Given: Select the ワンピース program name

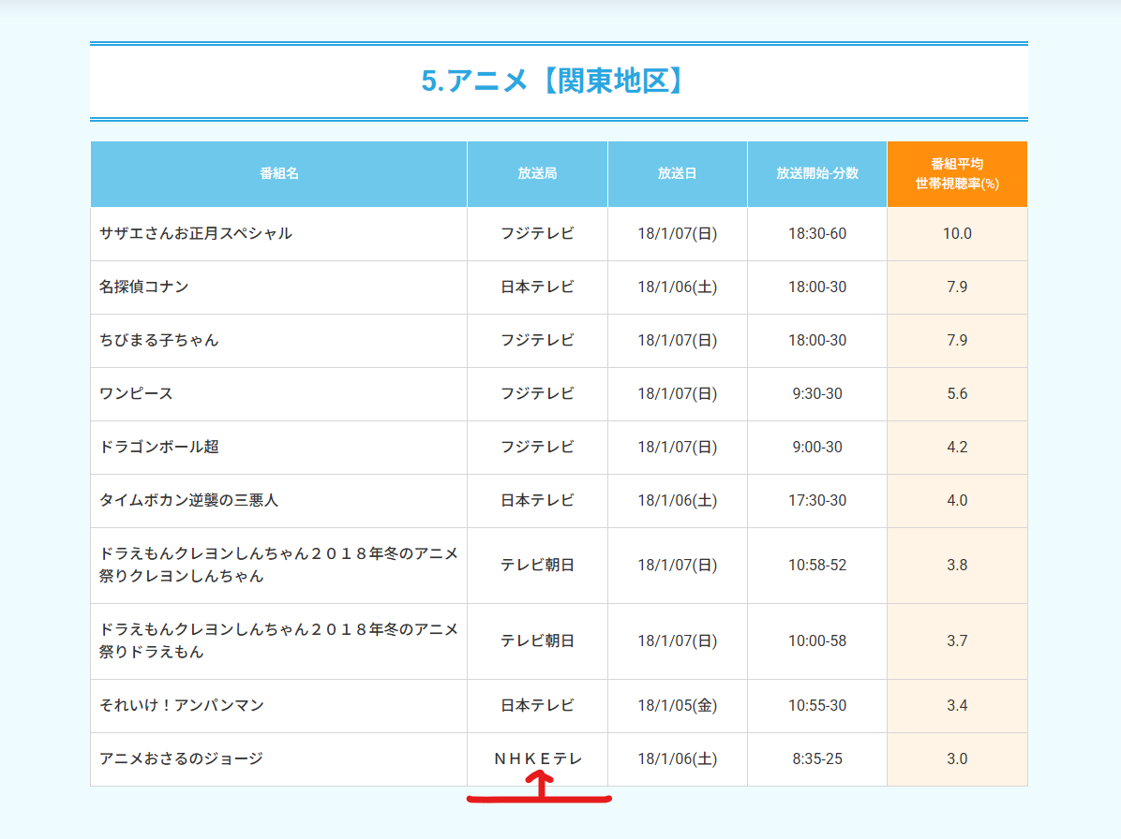Looking at the screenshot, I should 136,393.
